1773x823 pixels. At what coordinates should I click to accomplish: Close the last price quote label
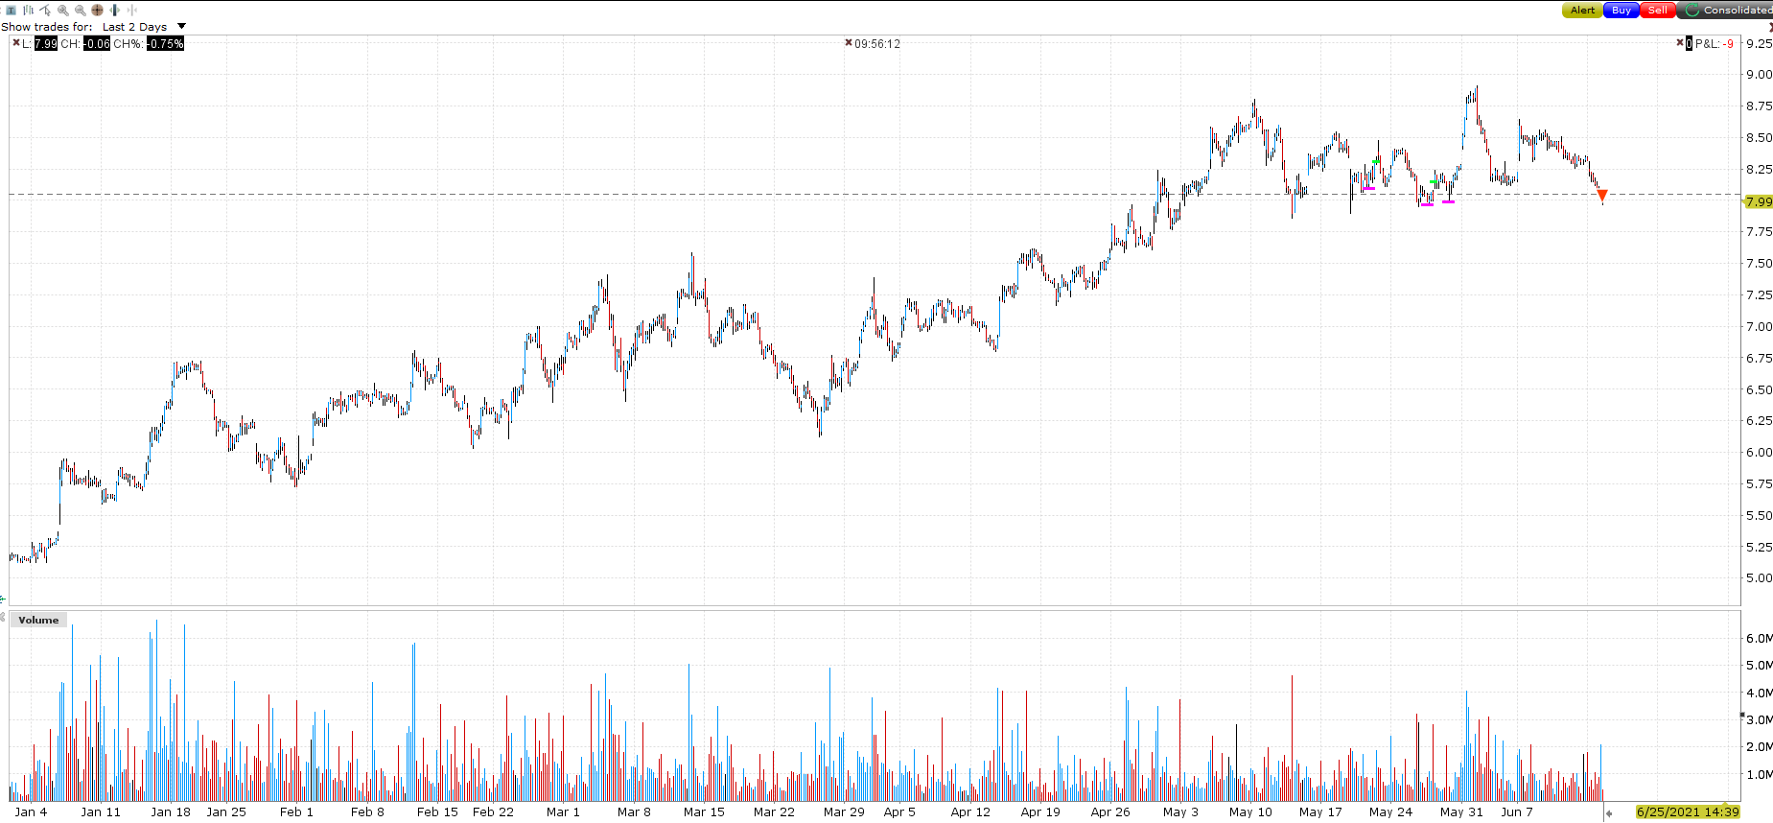pos(16,43)
